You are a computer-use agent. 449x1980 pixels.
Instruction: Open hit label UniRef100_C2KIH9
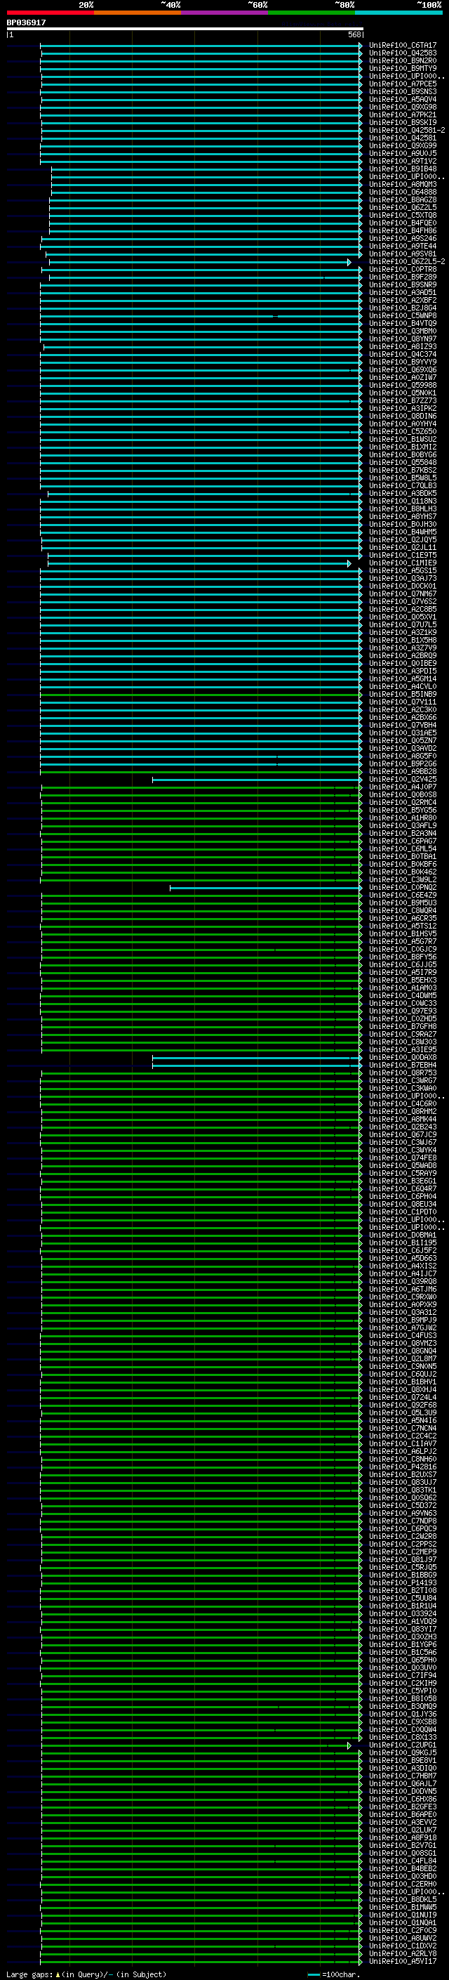click(x=403, y=1684)
